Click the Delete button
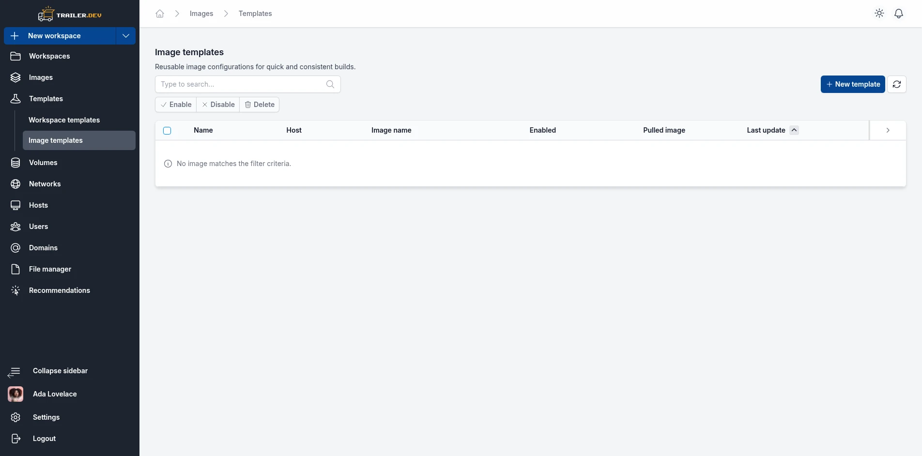 (x=260, y=105)
